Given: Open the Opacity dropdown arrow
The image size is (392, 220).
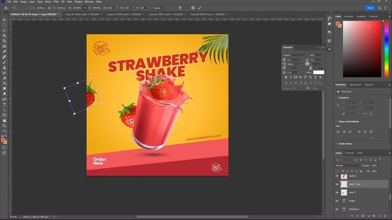Looking at the screenshot, I should (x=379, y=166).
